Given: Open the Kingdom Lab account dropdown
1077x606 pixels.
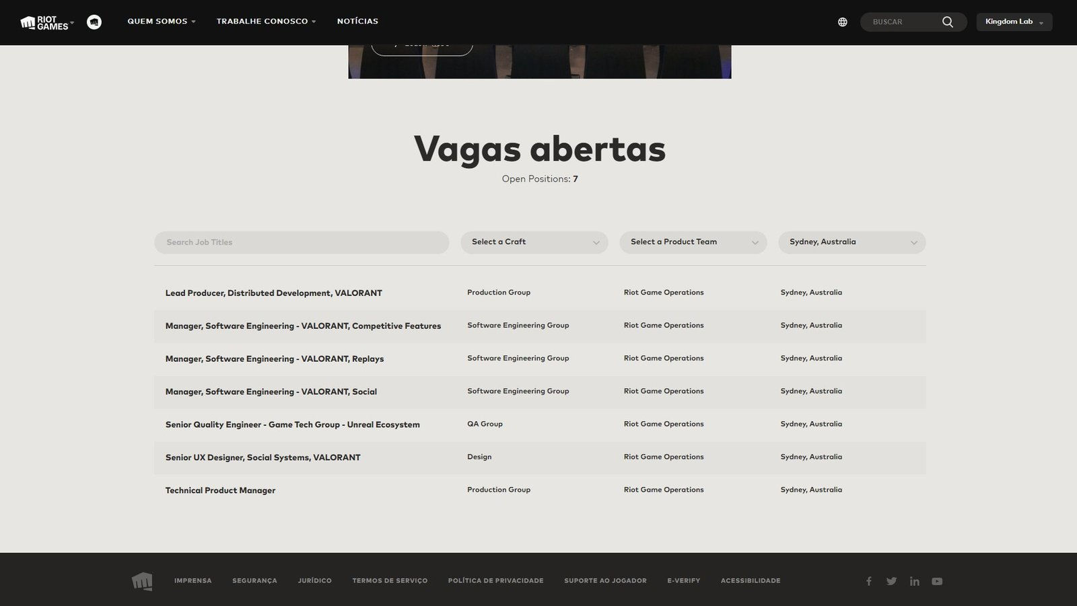Looking at the screenshot, I should (x=1014, y=22).
